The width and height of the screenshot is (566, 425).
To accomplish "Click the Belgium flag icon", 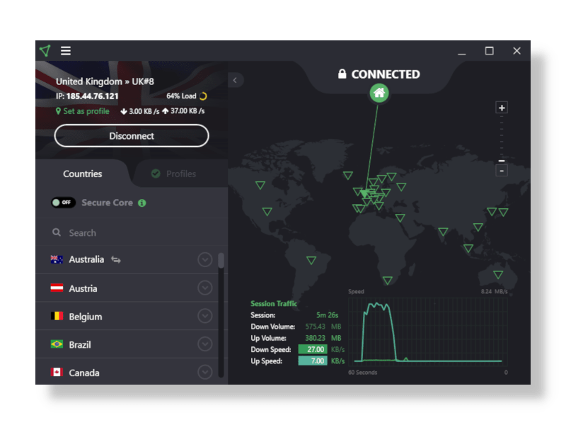I will coord(57,316).
